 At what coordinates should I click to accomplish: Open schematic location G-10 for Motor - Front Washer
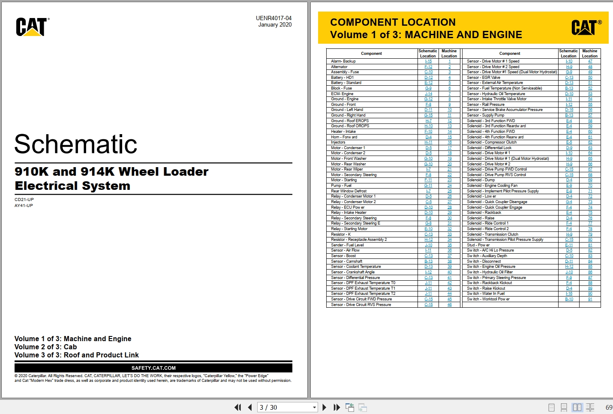pyautogui.click(x=428, y=159)
